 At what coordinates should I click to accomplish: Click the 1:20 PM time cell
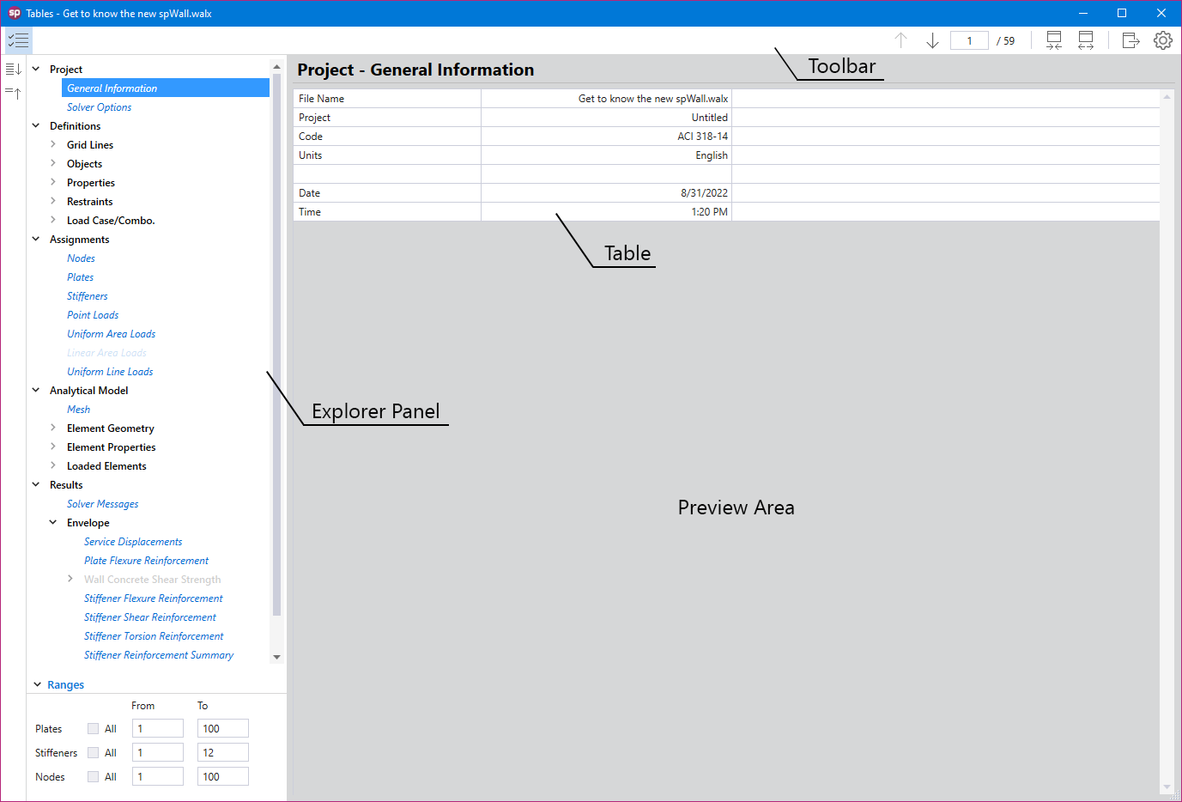606,212
